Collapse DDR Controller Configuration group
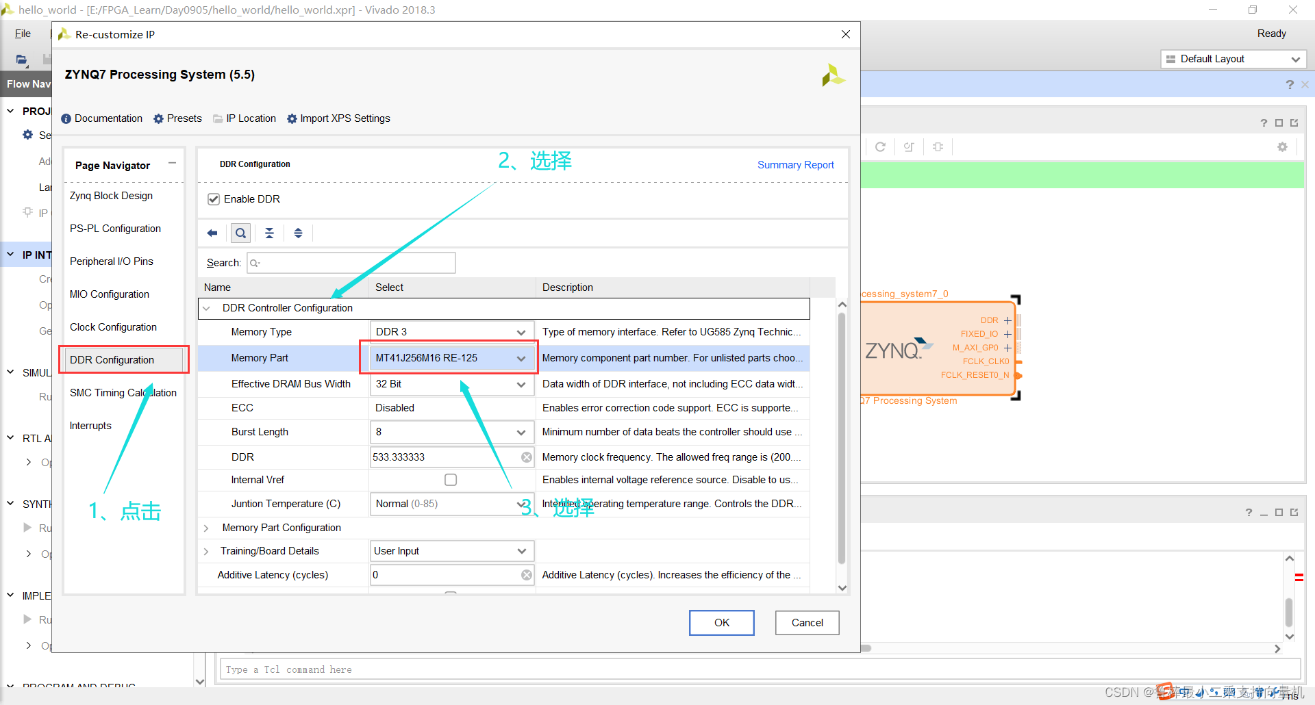 206,309
